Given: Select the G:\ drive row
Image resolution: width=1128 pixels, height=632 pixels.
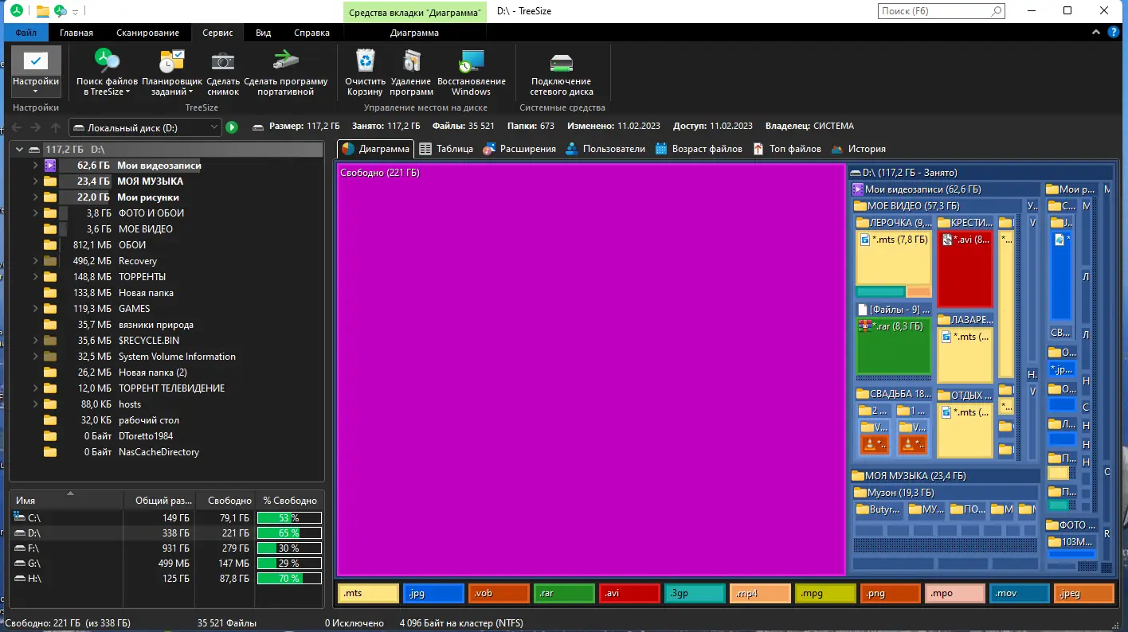Looking at the screenshot, I should [167, 564].
